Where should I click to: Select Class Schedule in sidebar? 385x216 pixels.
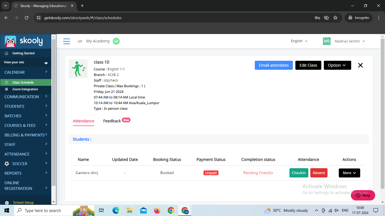(x=26, y=82)
